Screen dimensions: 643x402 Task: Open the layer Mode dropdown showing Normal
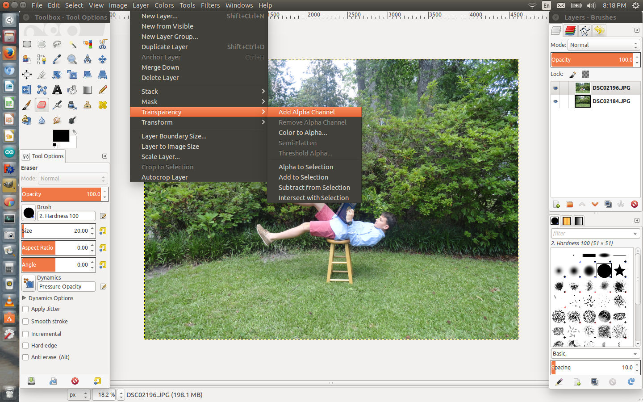coord(604,45)
